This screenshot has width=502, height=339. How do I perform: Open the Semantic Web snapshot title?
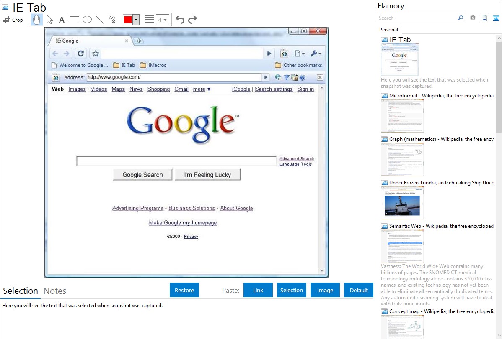441,226
